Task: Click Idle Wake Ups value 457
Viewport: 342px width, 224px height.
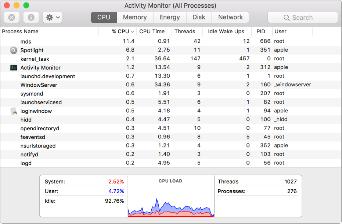Action: (x=244, y=59)
